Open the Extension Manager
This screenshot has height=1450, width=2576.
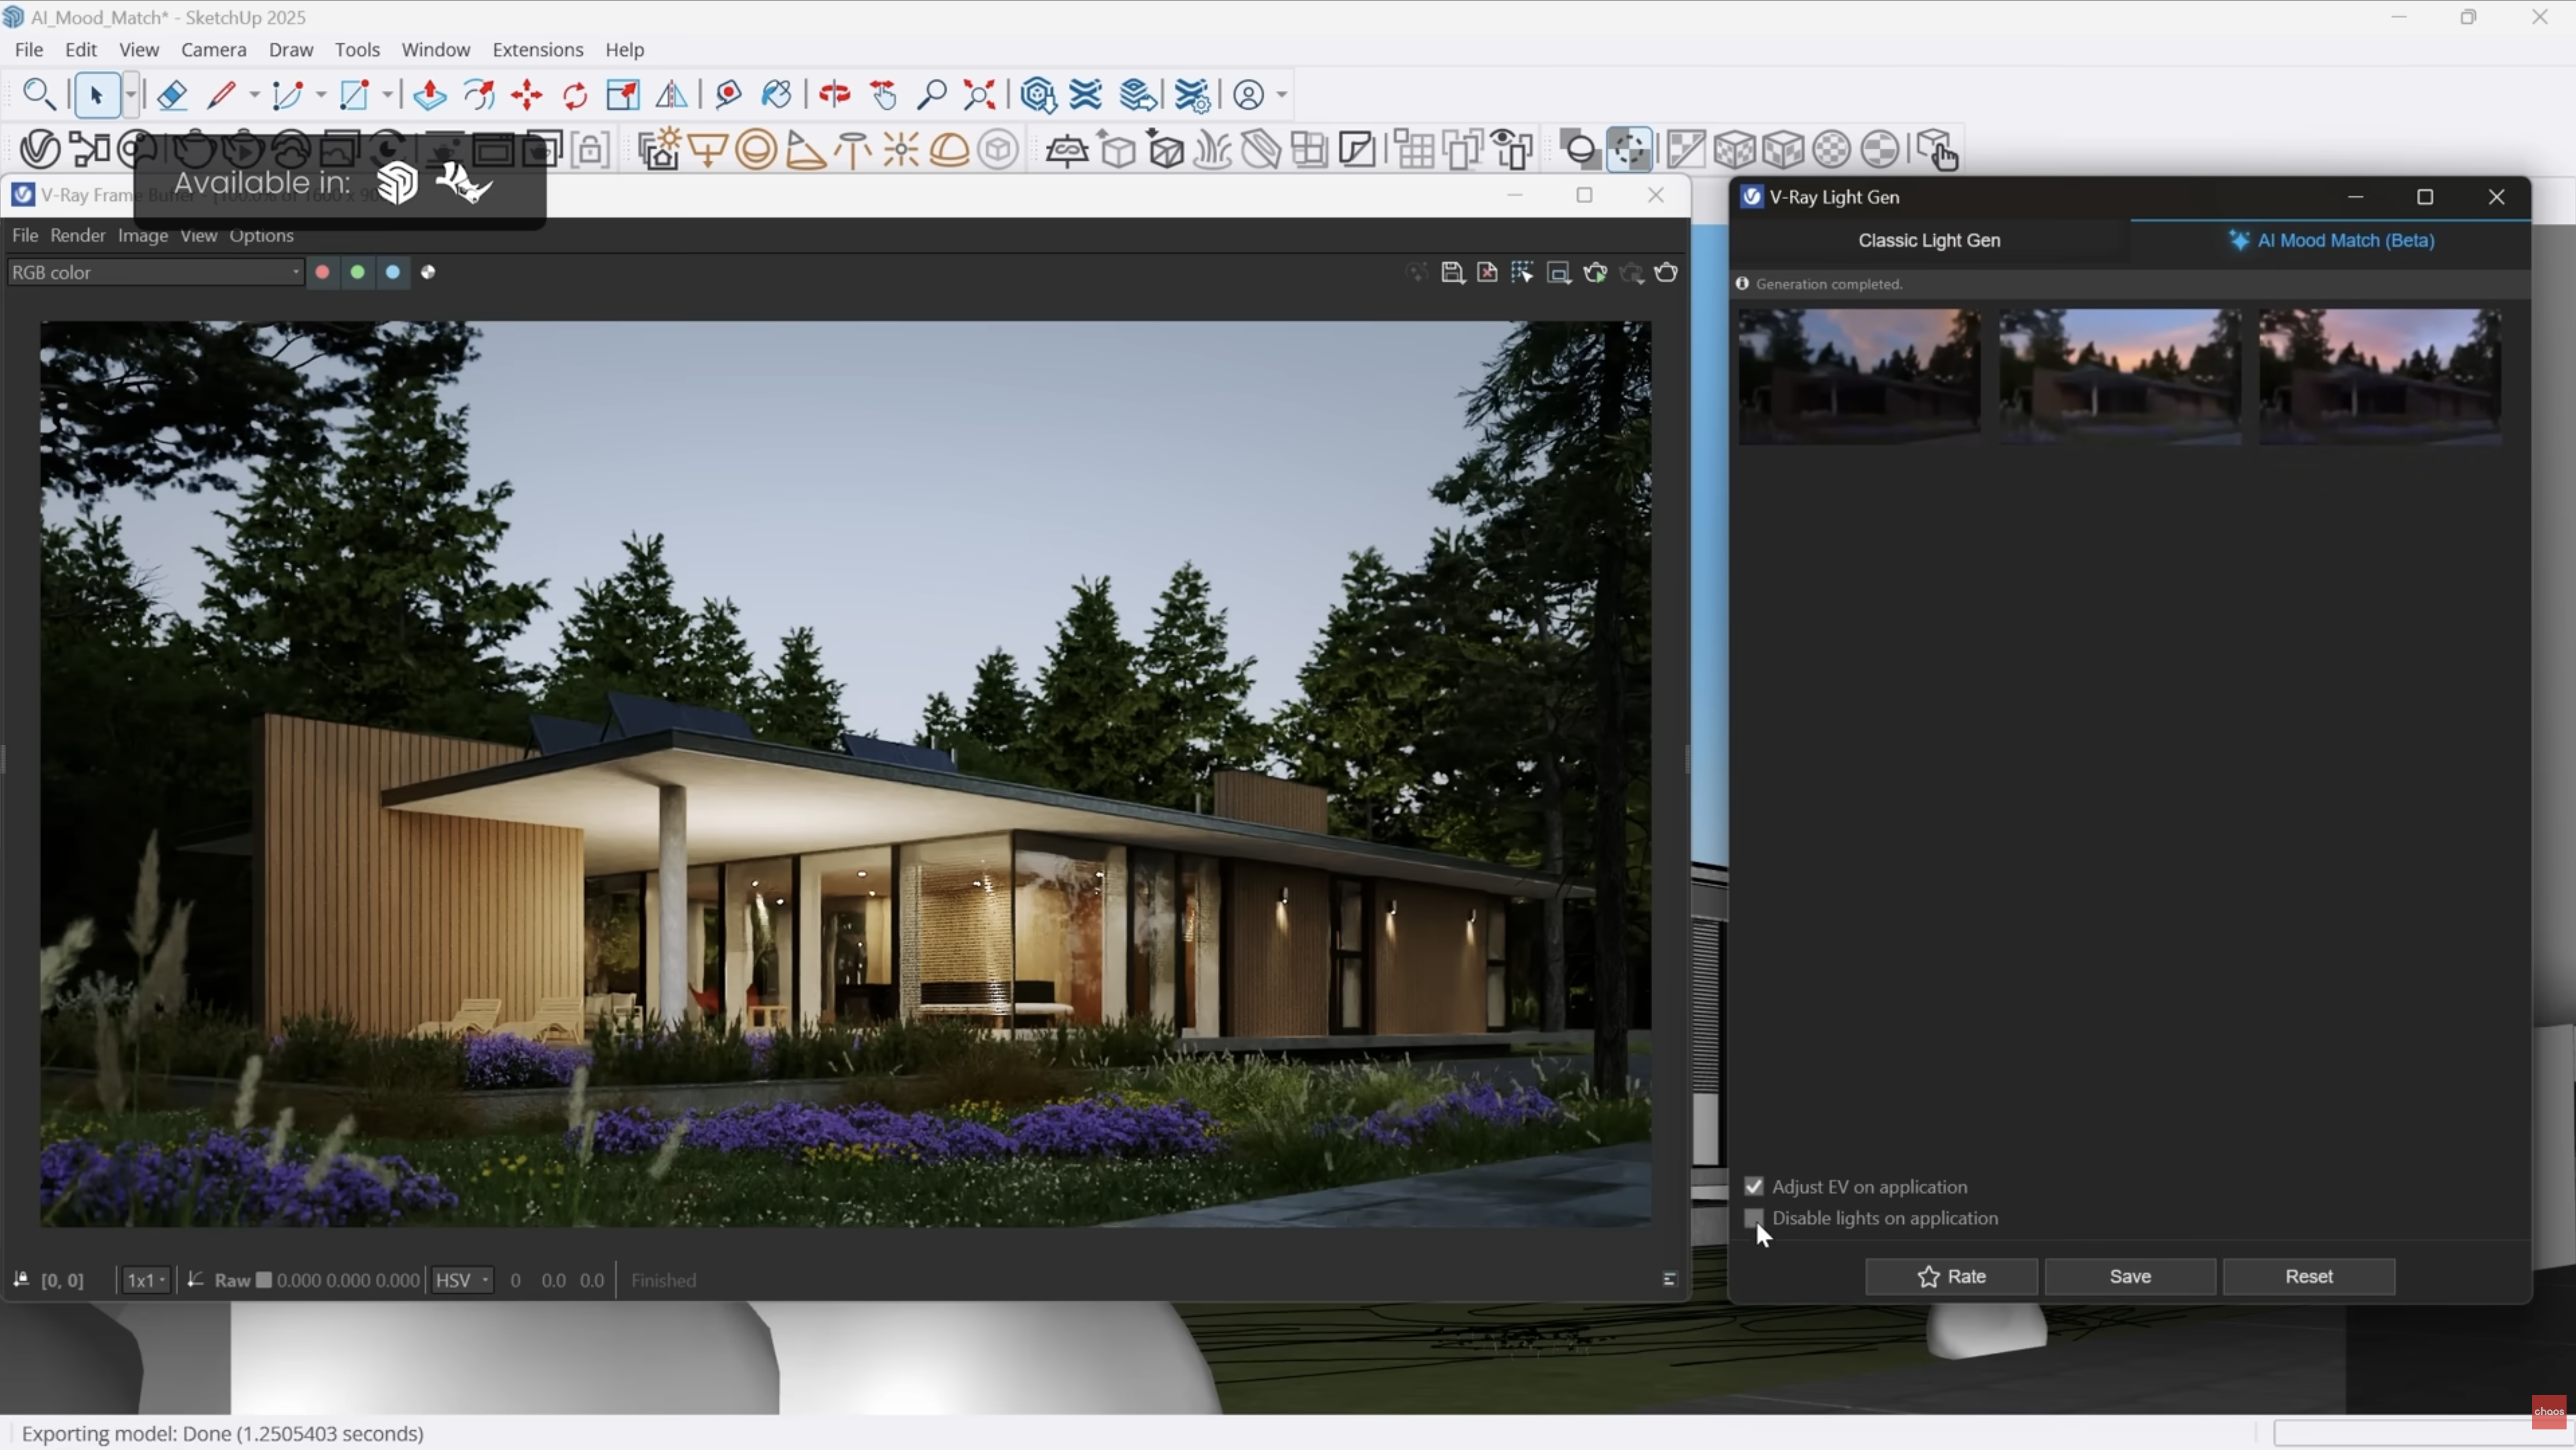click(x=1193, y=95)
